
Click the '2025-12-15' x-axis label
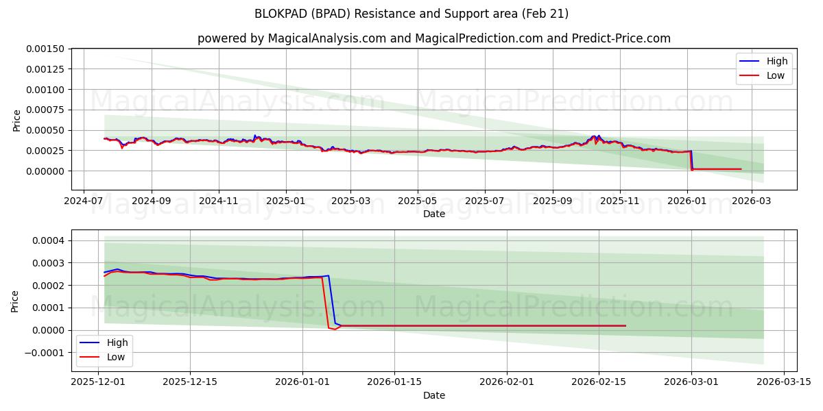pos(189,383)
